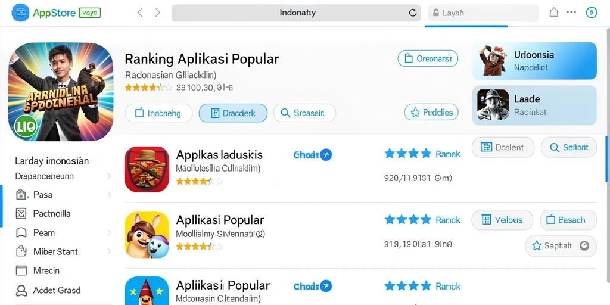This screenshot has height=305, width=610.
Task: Open the notifications bell icon
Action: pos(553,13)
